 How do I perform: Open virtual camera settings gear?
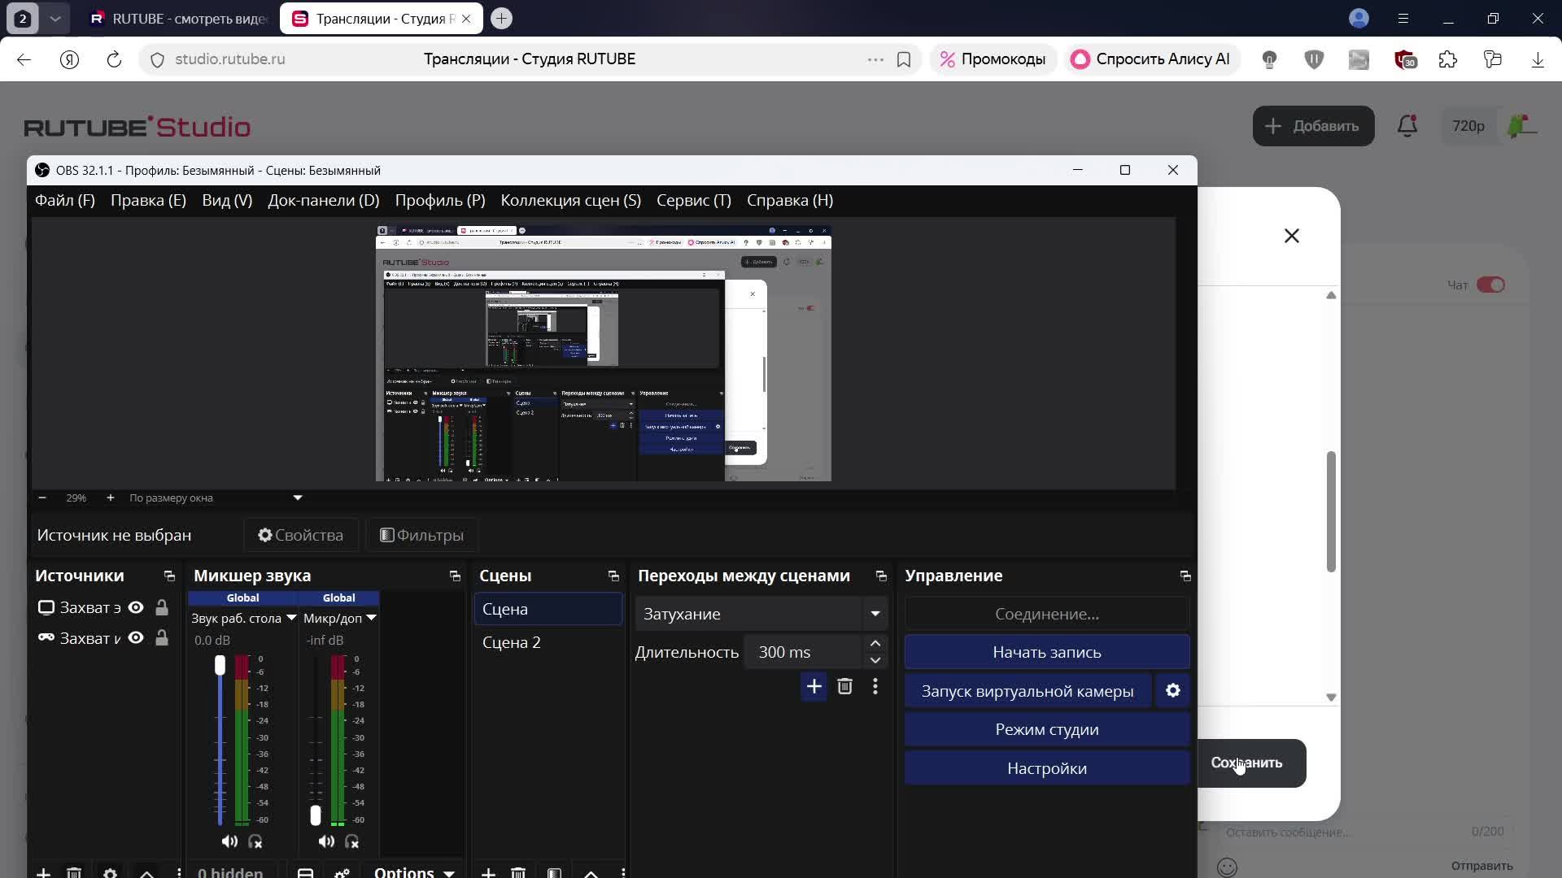click(1172, 690)
